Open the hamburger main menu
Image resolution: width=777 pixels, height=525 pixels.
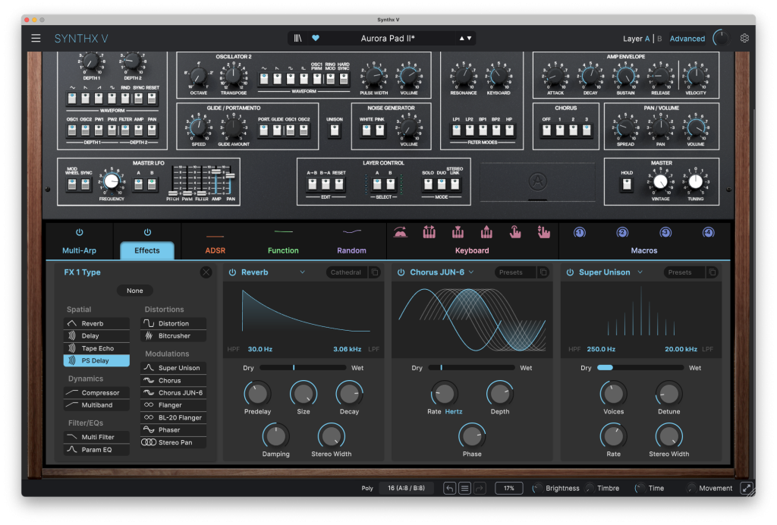[36, 38]
